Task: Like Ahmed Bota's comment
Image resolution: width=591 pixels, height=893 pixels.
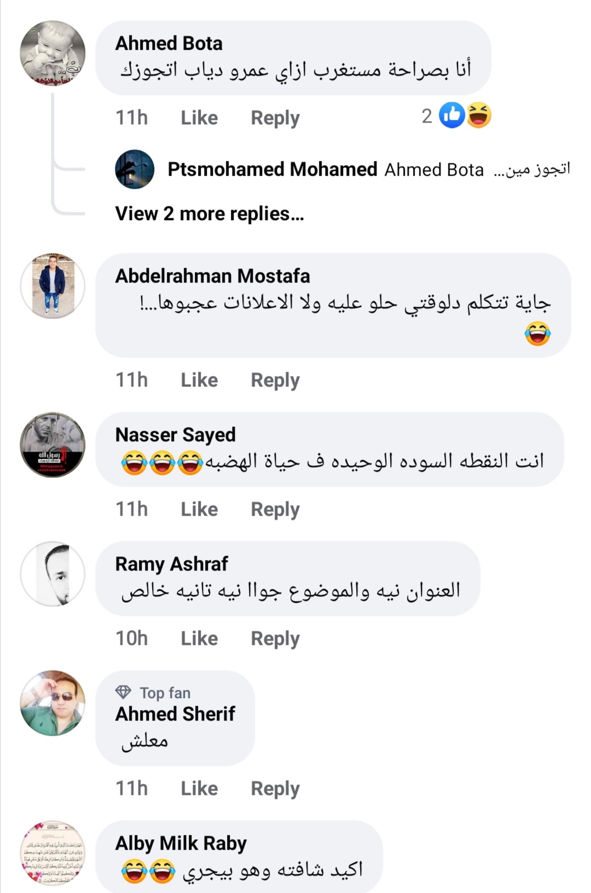Action: click(199, 118)
